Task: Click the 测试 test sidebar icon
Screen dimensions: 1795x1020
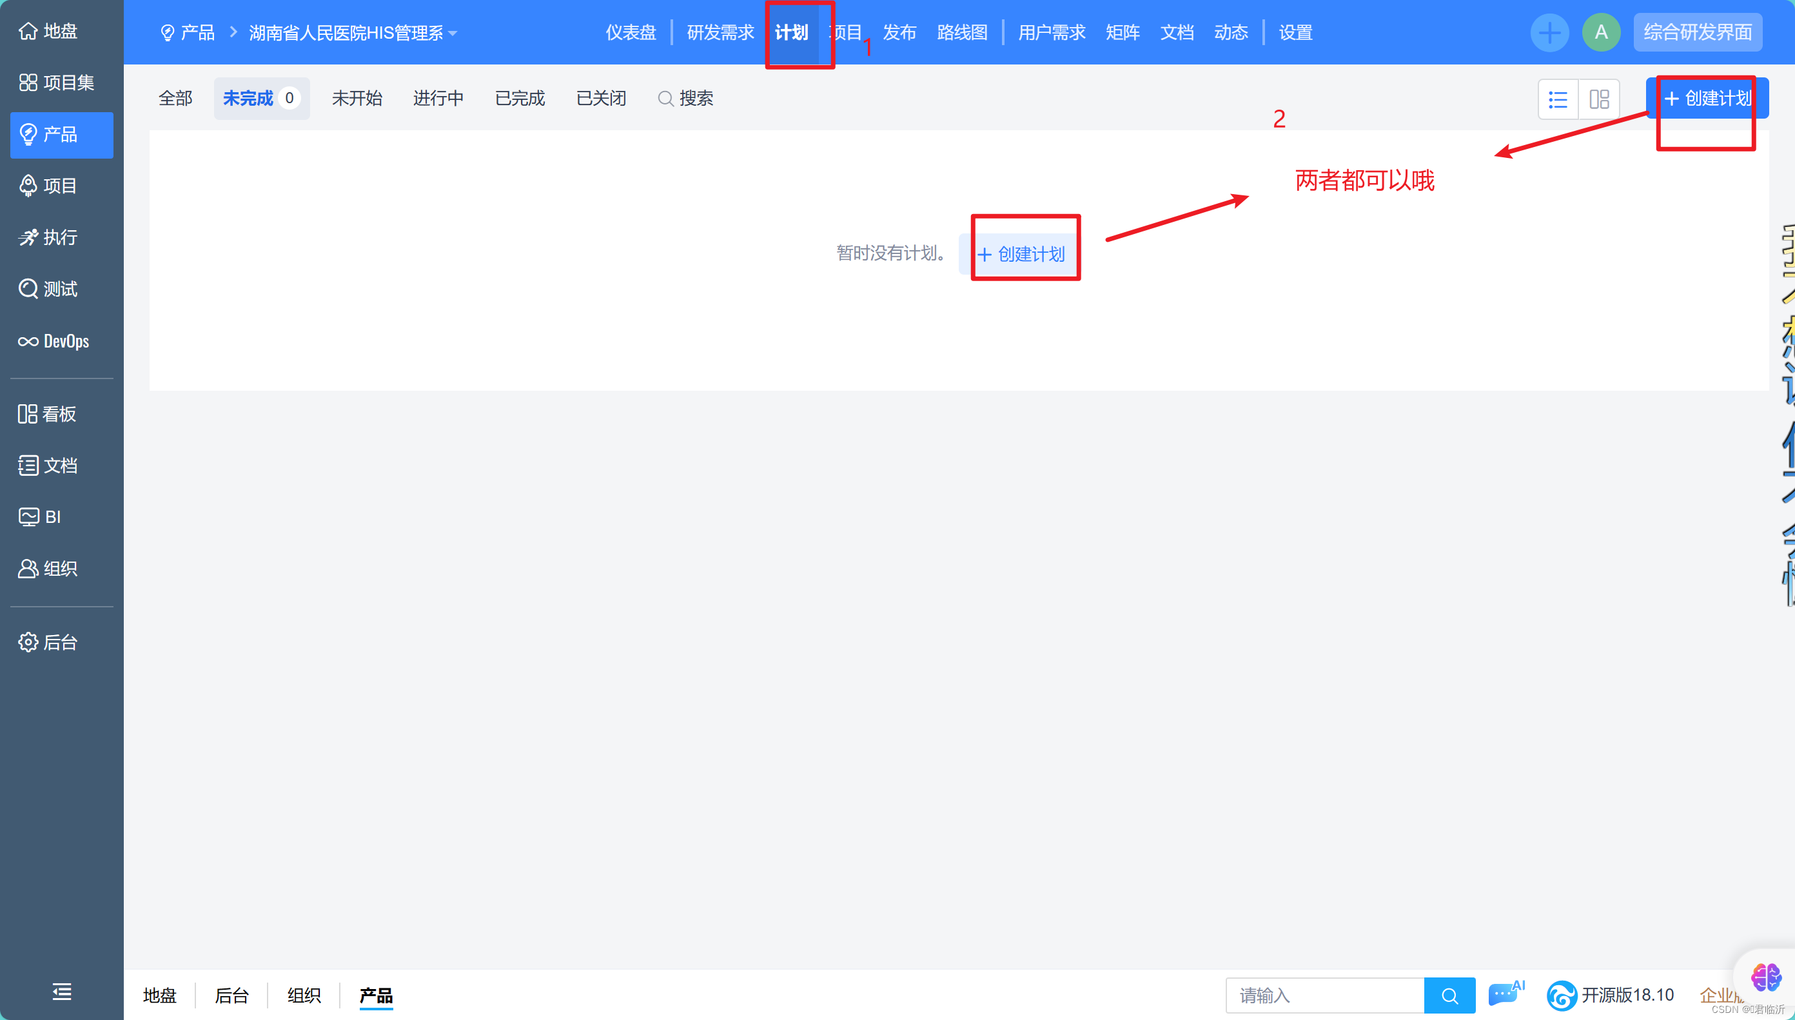Action: tap(29, 289)
